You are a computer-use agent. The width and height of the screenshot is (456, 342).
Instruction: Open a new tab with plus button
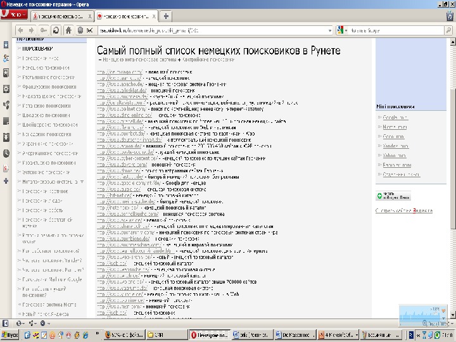coord(166,16)
